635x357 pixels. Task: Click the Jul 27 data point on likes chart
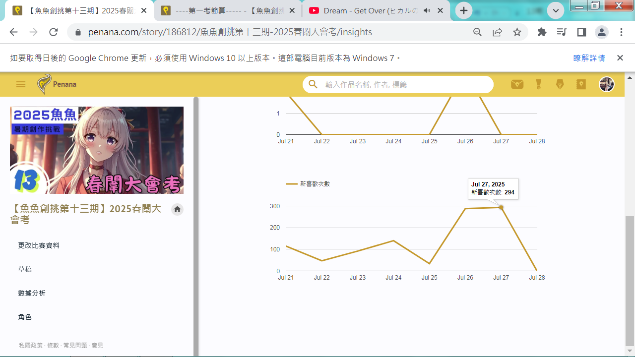501,207
